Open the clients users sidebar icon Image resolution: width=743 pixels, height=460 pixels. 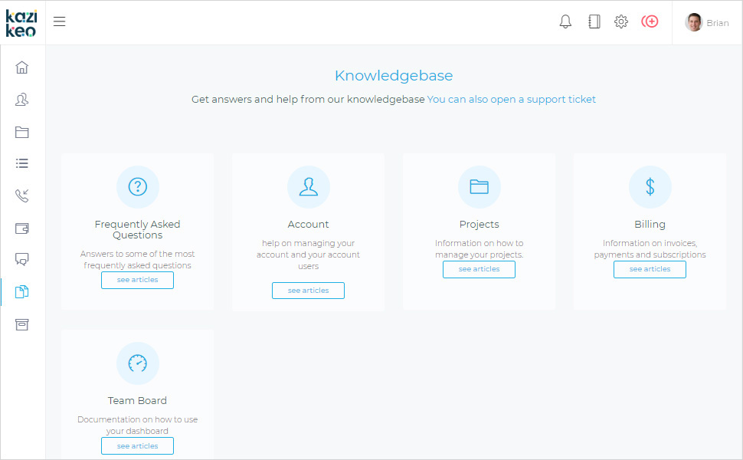tap(21, 100)
